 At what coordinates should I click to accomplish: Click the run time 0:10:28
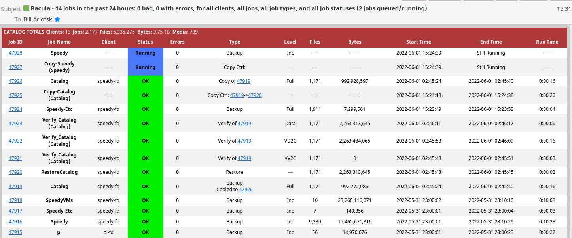pyautogui.click(x=547, y=222)
